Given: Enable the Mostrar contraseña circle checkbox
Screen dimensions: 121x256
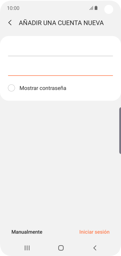Looking at the screenshot, I should click(11, 88).
